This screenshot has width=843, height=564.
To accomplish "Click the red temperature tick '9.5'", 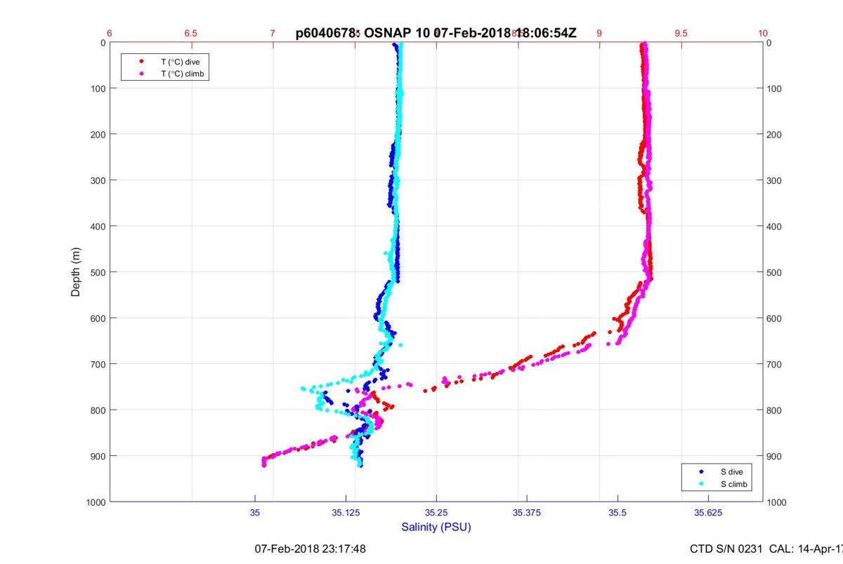I will point(681,33).
